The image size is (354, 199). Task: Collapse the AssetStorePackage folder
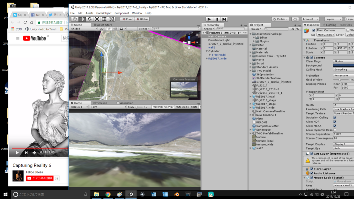pyautogui.click(x=250, y=34)
